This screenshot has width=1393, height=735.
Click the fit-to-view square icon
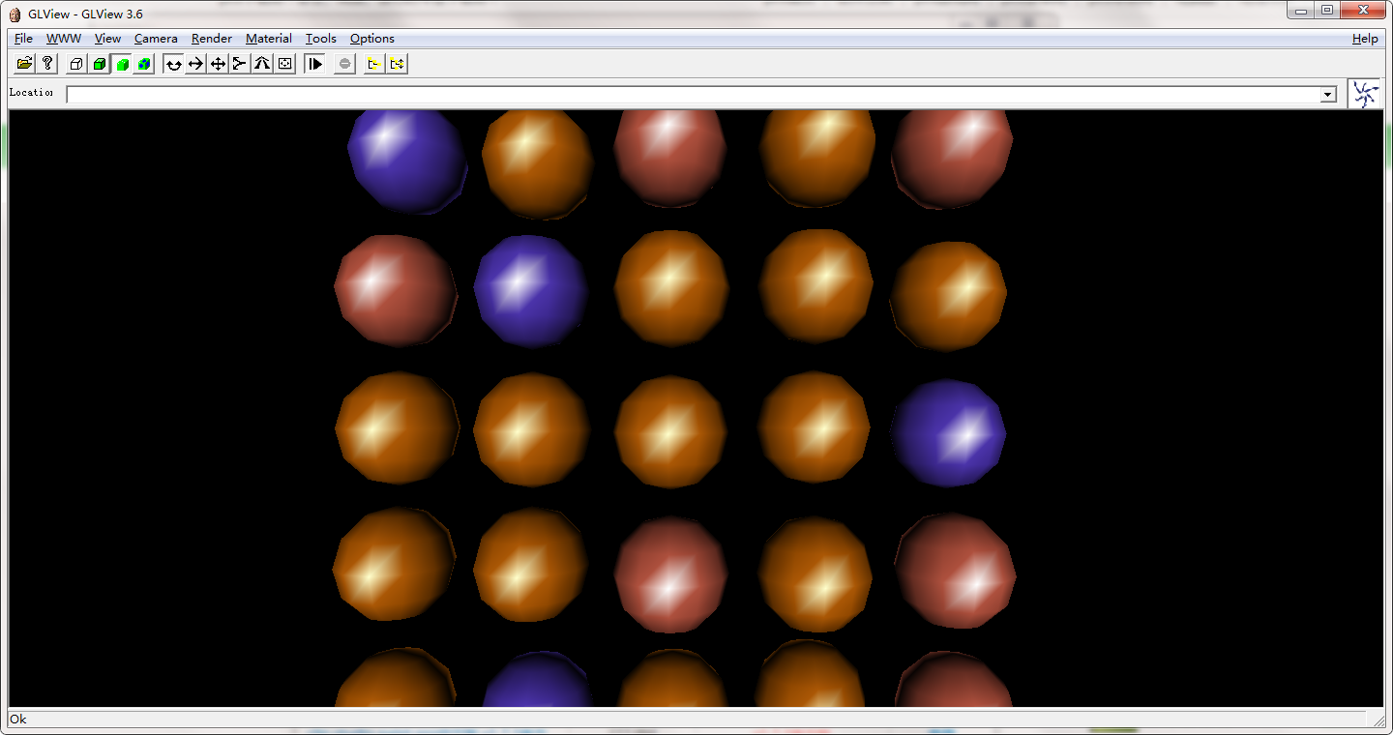pyautogui.click(x=285, y=64)
